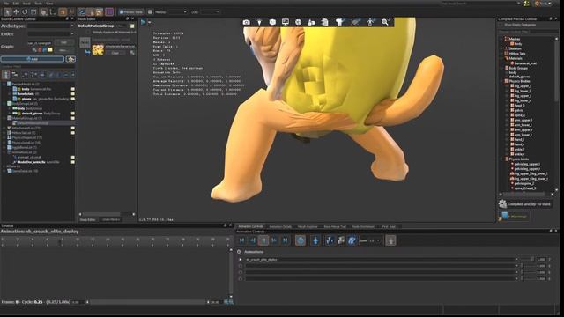Toggle the checkbox on default_gloves row

(x=72, y=114)
